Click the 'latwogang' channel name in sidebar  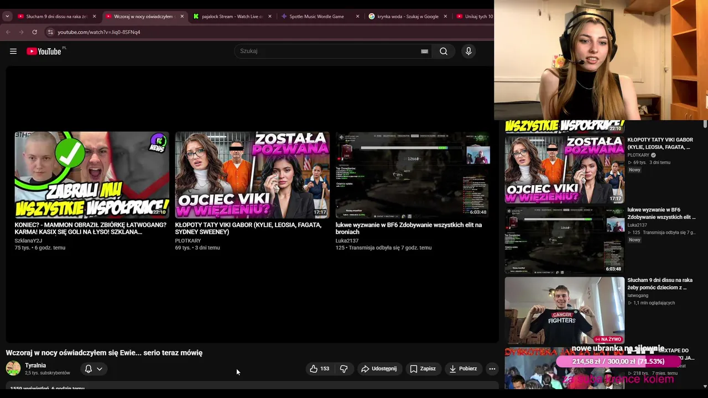(638, 296)
